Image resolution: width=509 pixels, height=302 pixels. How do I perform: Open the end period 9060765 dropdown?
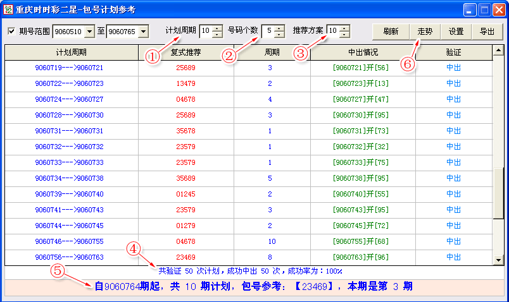click(142, 32)
